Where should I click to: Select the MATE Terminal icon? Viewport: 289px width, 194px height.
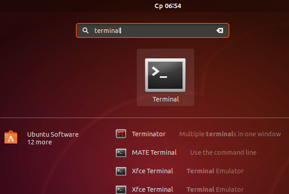pyautogui.click(x=121, y=152)
